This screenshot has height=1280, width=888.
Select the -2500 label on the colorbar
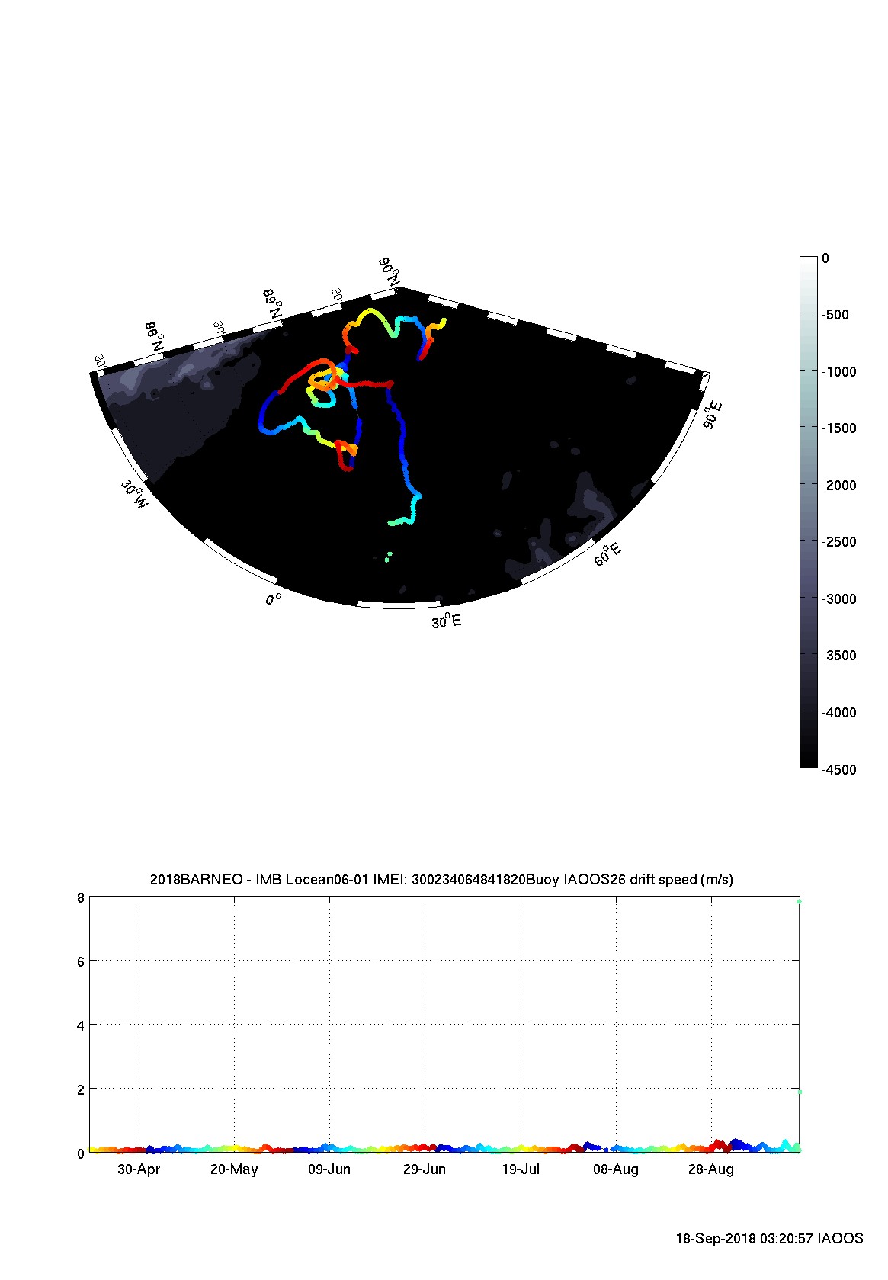click(x=838, y=542)
